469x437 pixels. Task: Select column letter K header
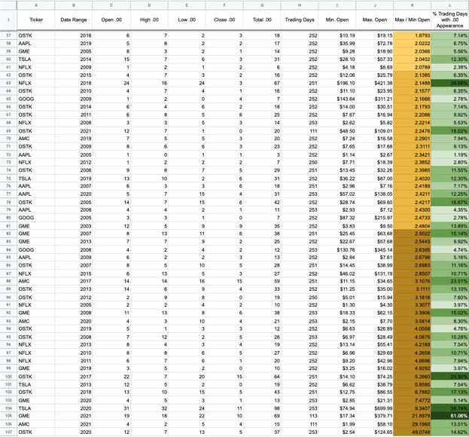[x=413, y=5]
